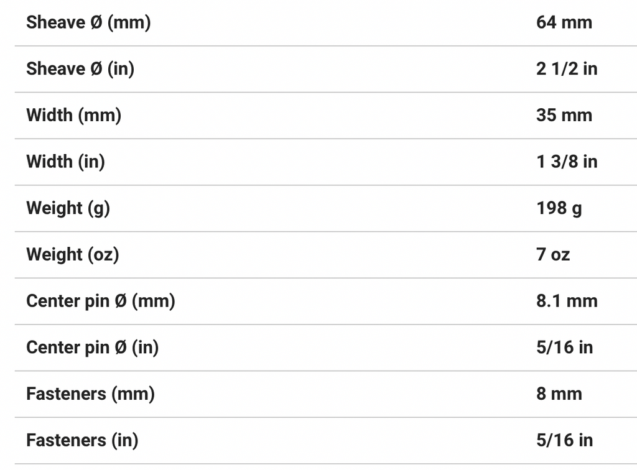Select the 1 3/8 in value
The height and width of the screenshot is (470, 637).
[x=566, y=162]
